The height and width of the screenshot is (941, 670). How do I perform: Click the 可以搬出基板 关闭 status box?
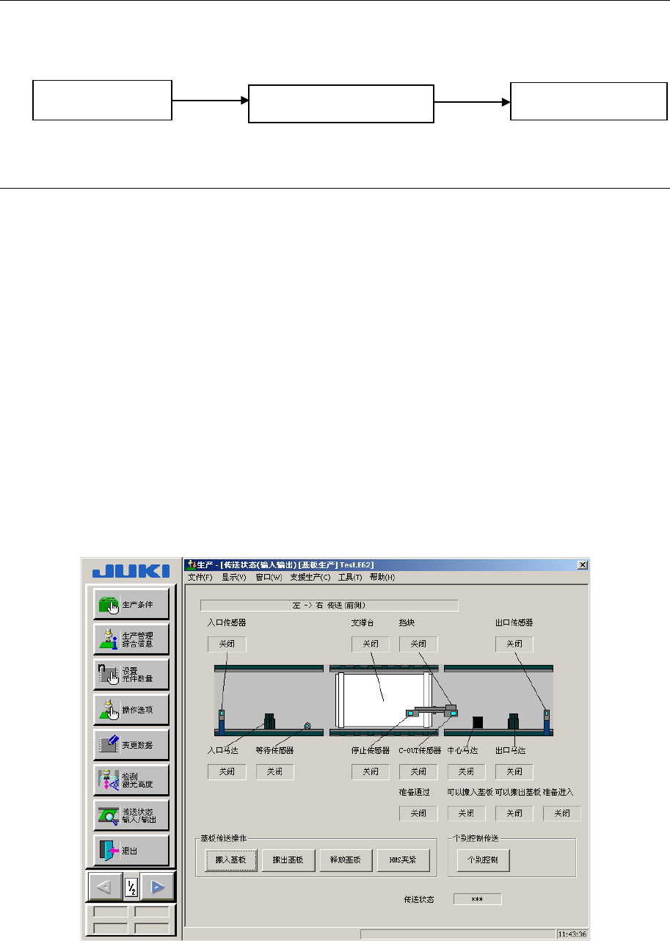(514, 813)
